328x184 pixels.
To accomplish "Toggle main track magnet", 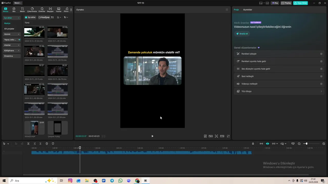I will click(261, 144).
